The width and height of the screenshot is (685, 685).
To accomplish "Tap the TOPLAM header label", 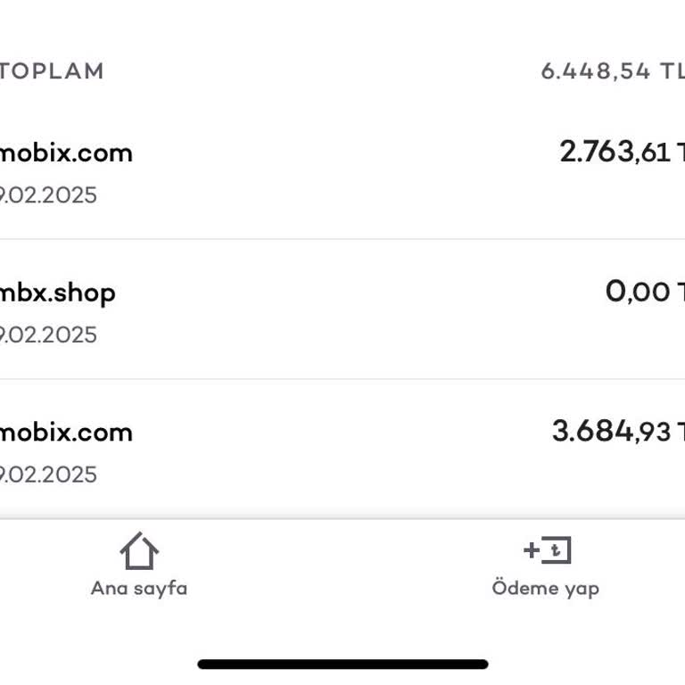I will click(x=53, y=71).
